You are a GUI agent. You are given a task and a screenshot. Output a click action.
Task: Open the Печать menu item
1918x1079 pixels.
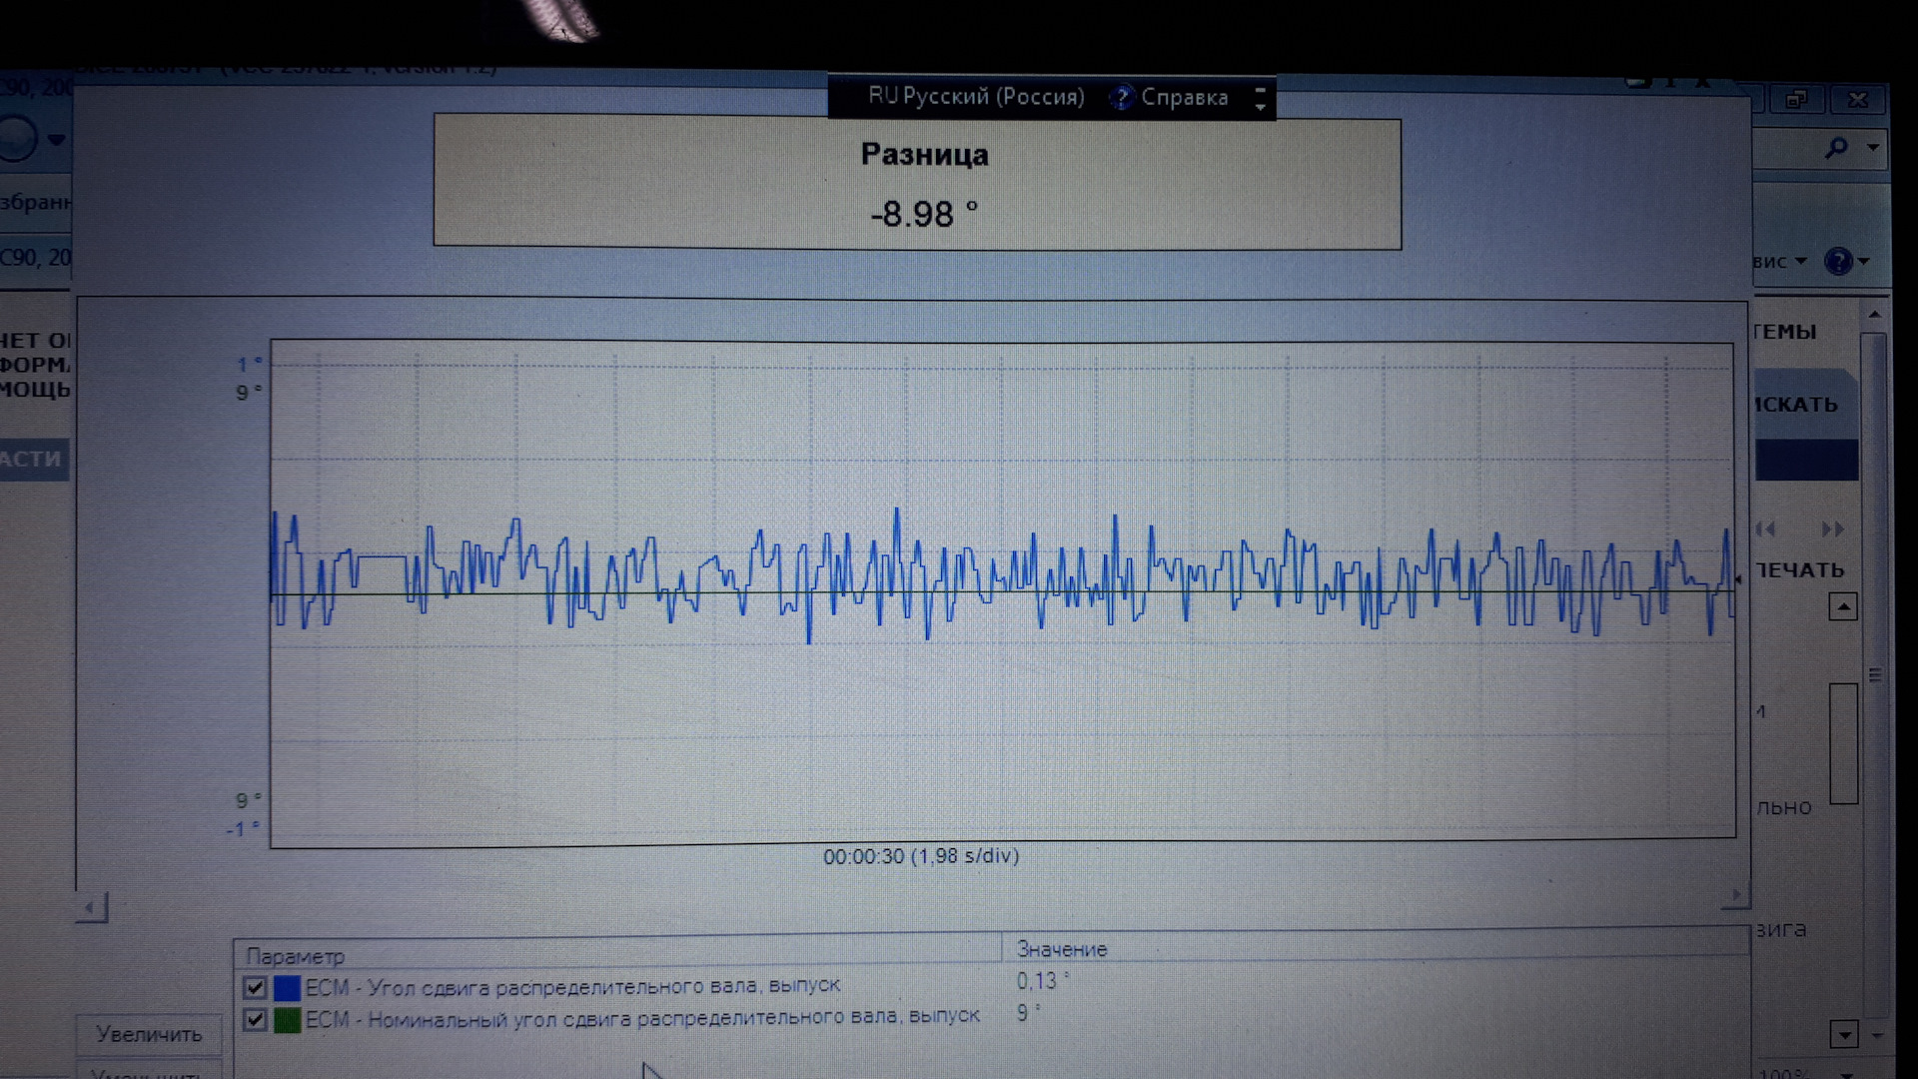1800,570
